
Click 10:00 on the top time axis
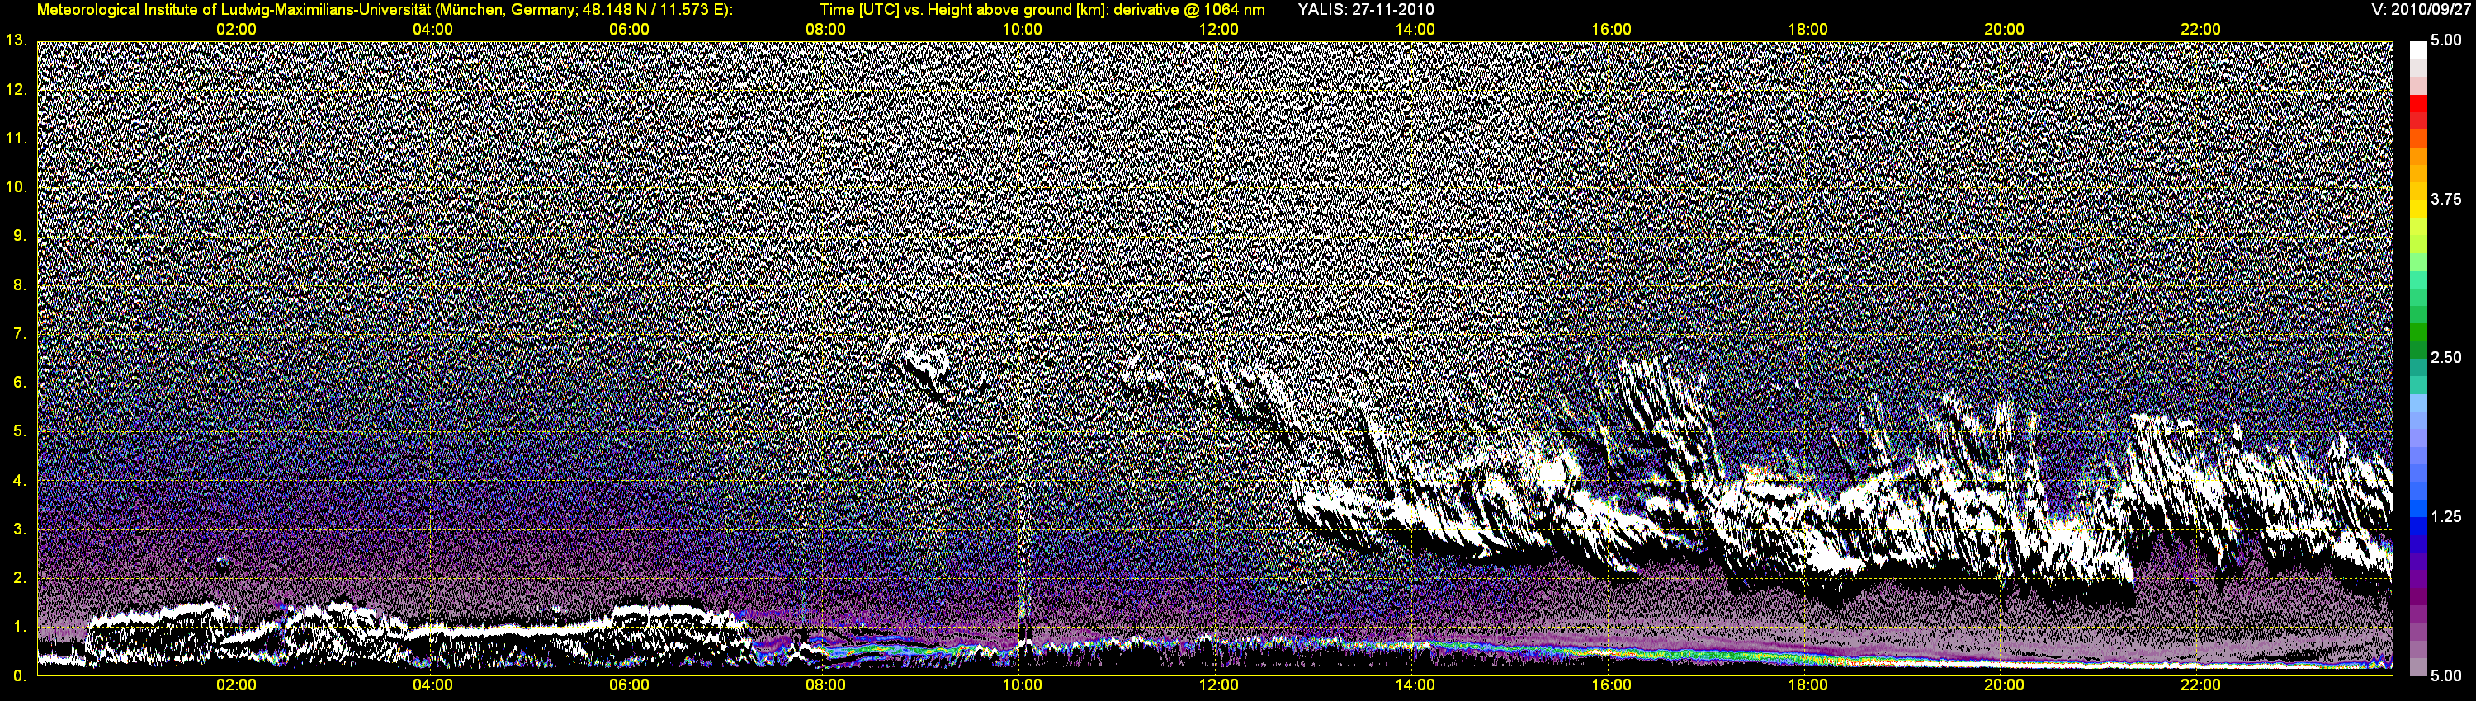1022,29
